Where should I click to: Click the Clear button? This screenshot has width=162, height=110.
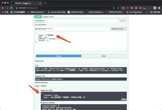click(x=104, y=56)
